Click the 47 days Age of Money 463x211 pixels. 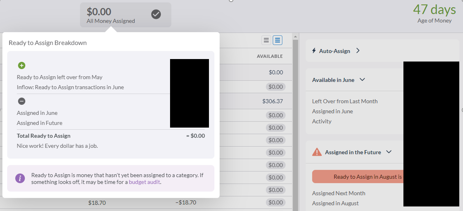point(434,14)
